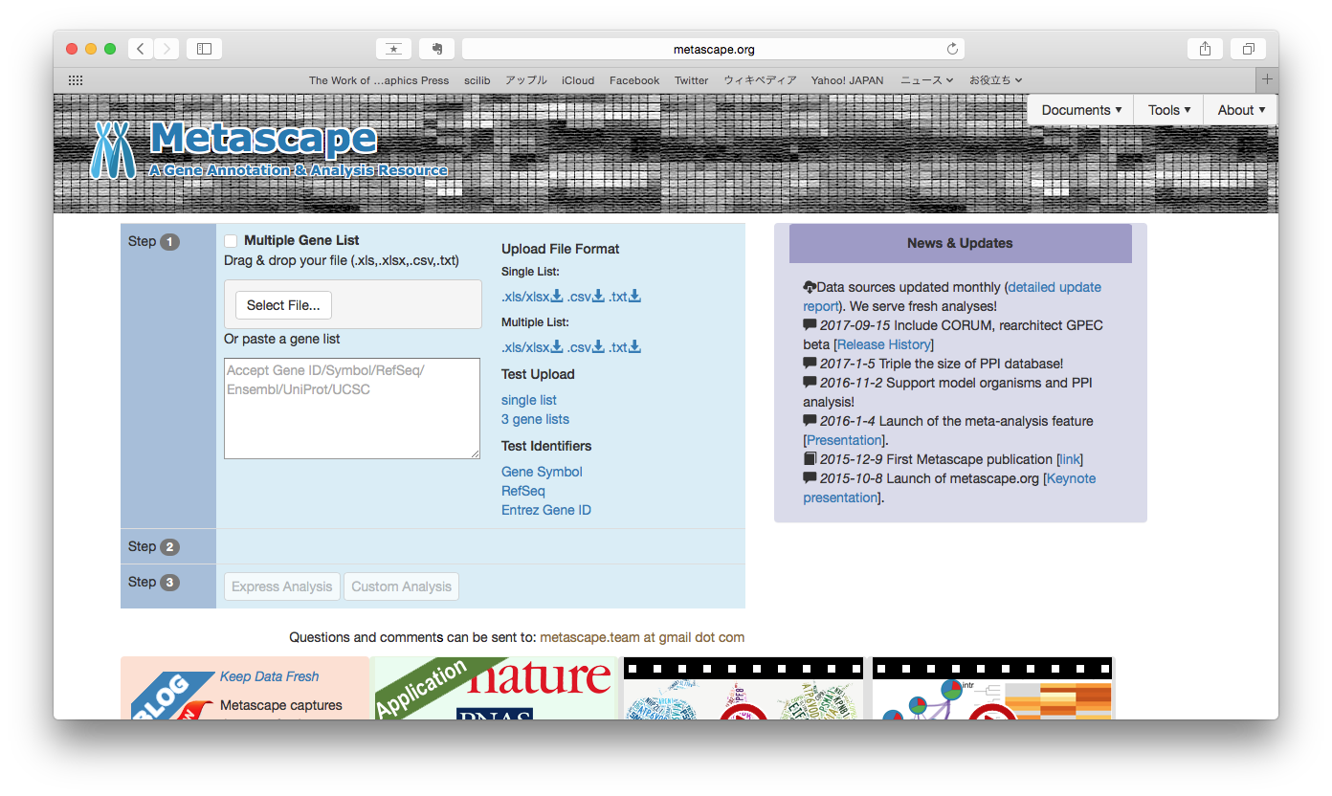
Task: Open the Yahoo! JAPAN bookmark
Action: click(x=847, y=80)
